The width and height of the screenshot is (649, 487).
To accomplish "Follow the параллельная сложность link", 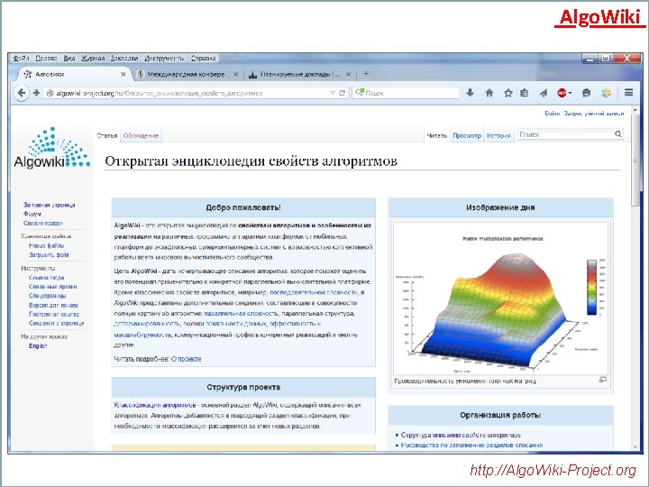I will [x=241, y=314].
